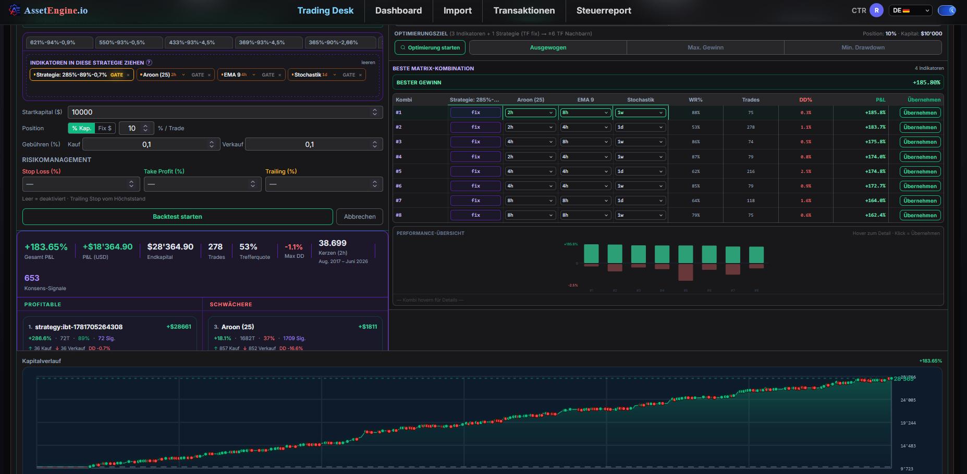967x474 pixels.
Task: Select the Ausgewogen optimization goal
Action: coord(548,47)
